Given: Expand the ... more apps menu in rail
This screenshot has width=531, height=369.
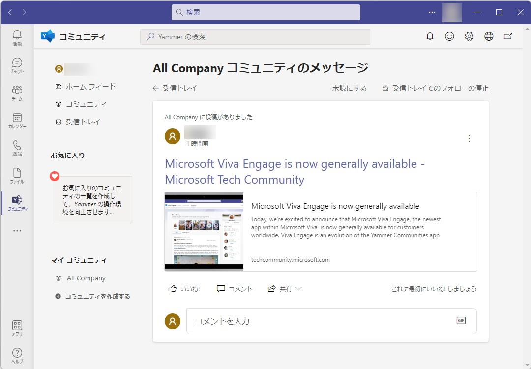Looking at the screenshot, I should [17, 230].
